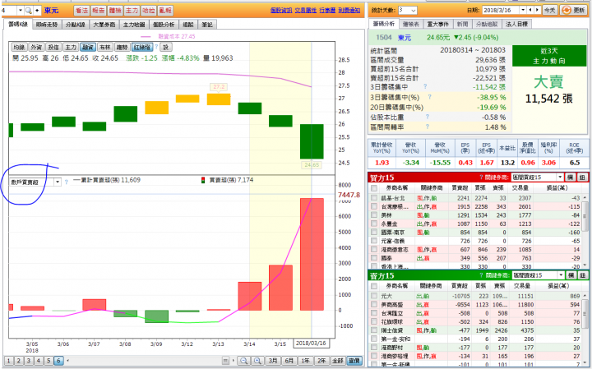Screen dimensions: 592x369
Task: Toggle the 投信 indicator button
Action: coord(53,47)
